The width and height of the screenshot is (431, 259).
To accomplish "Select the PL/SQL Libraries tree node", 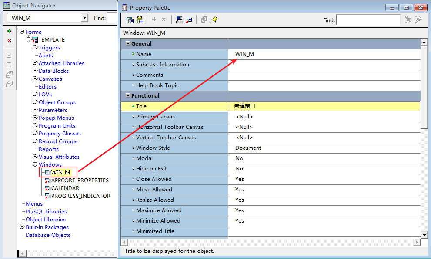I will pos(46,212).
